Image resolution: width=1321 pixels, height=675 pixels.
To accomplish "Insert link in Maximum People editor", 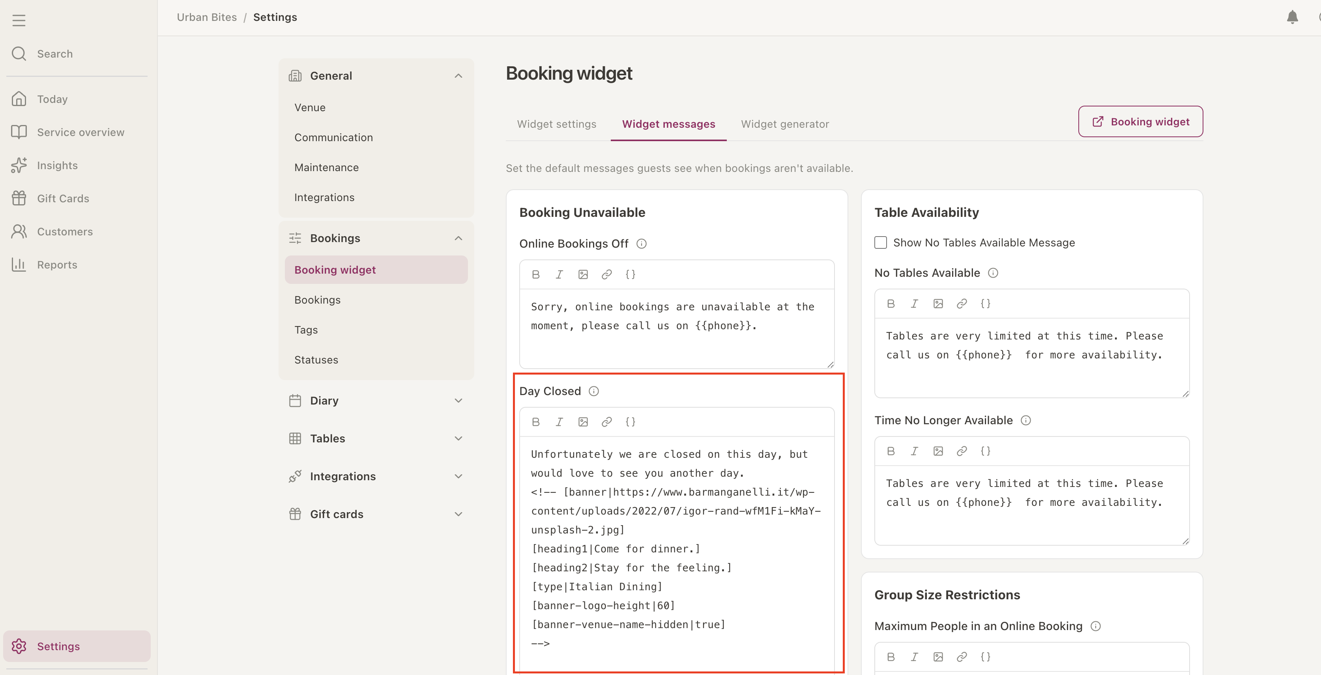I will coord(962,657).
